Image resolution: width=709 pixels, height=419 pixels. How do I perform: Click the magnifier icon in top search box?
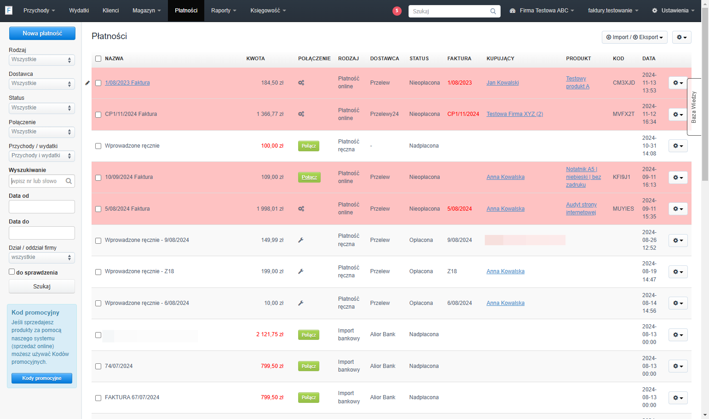(493, 11)
